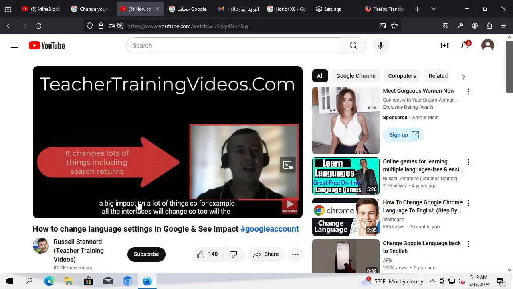513x289 pixels.
Task: Open more actions menu below the video
Action: tap(295, 254)
